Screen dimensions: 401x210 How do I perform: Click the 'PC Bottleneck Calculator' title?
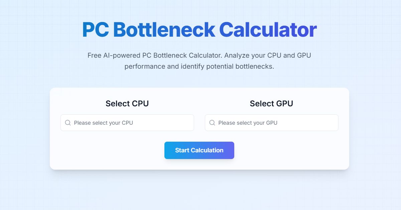(x=199, y=29)
